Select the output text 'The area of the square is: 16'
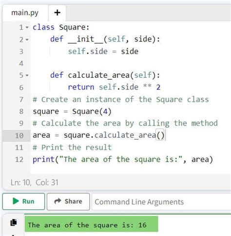The image size is (231, 236). (x=87, y=225)
